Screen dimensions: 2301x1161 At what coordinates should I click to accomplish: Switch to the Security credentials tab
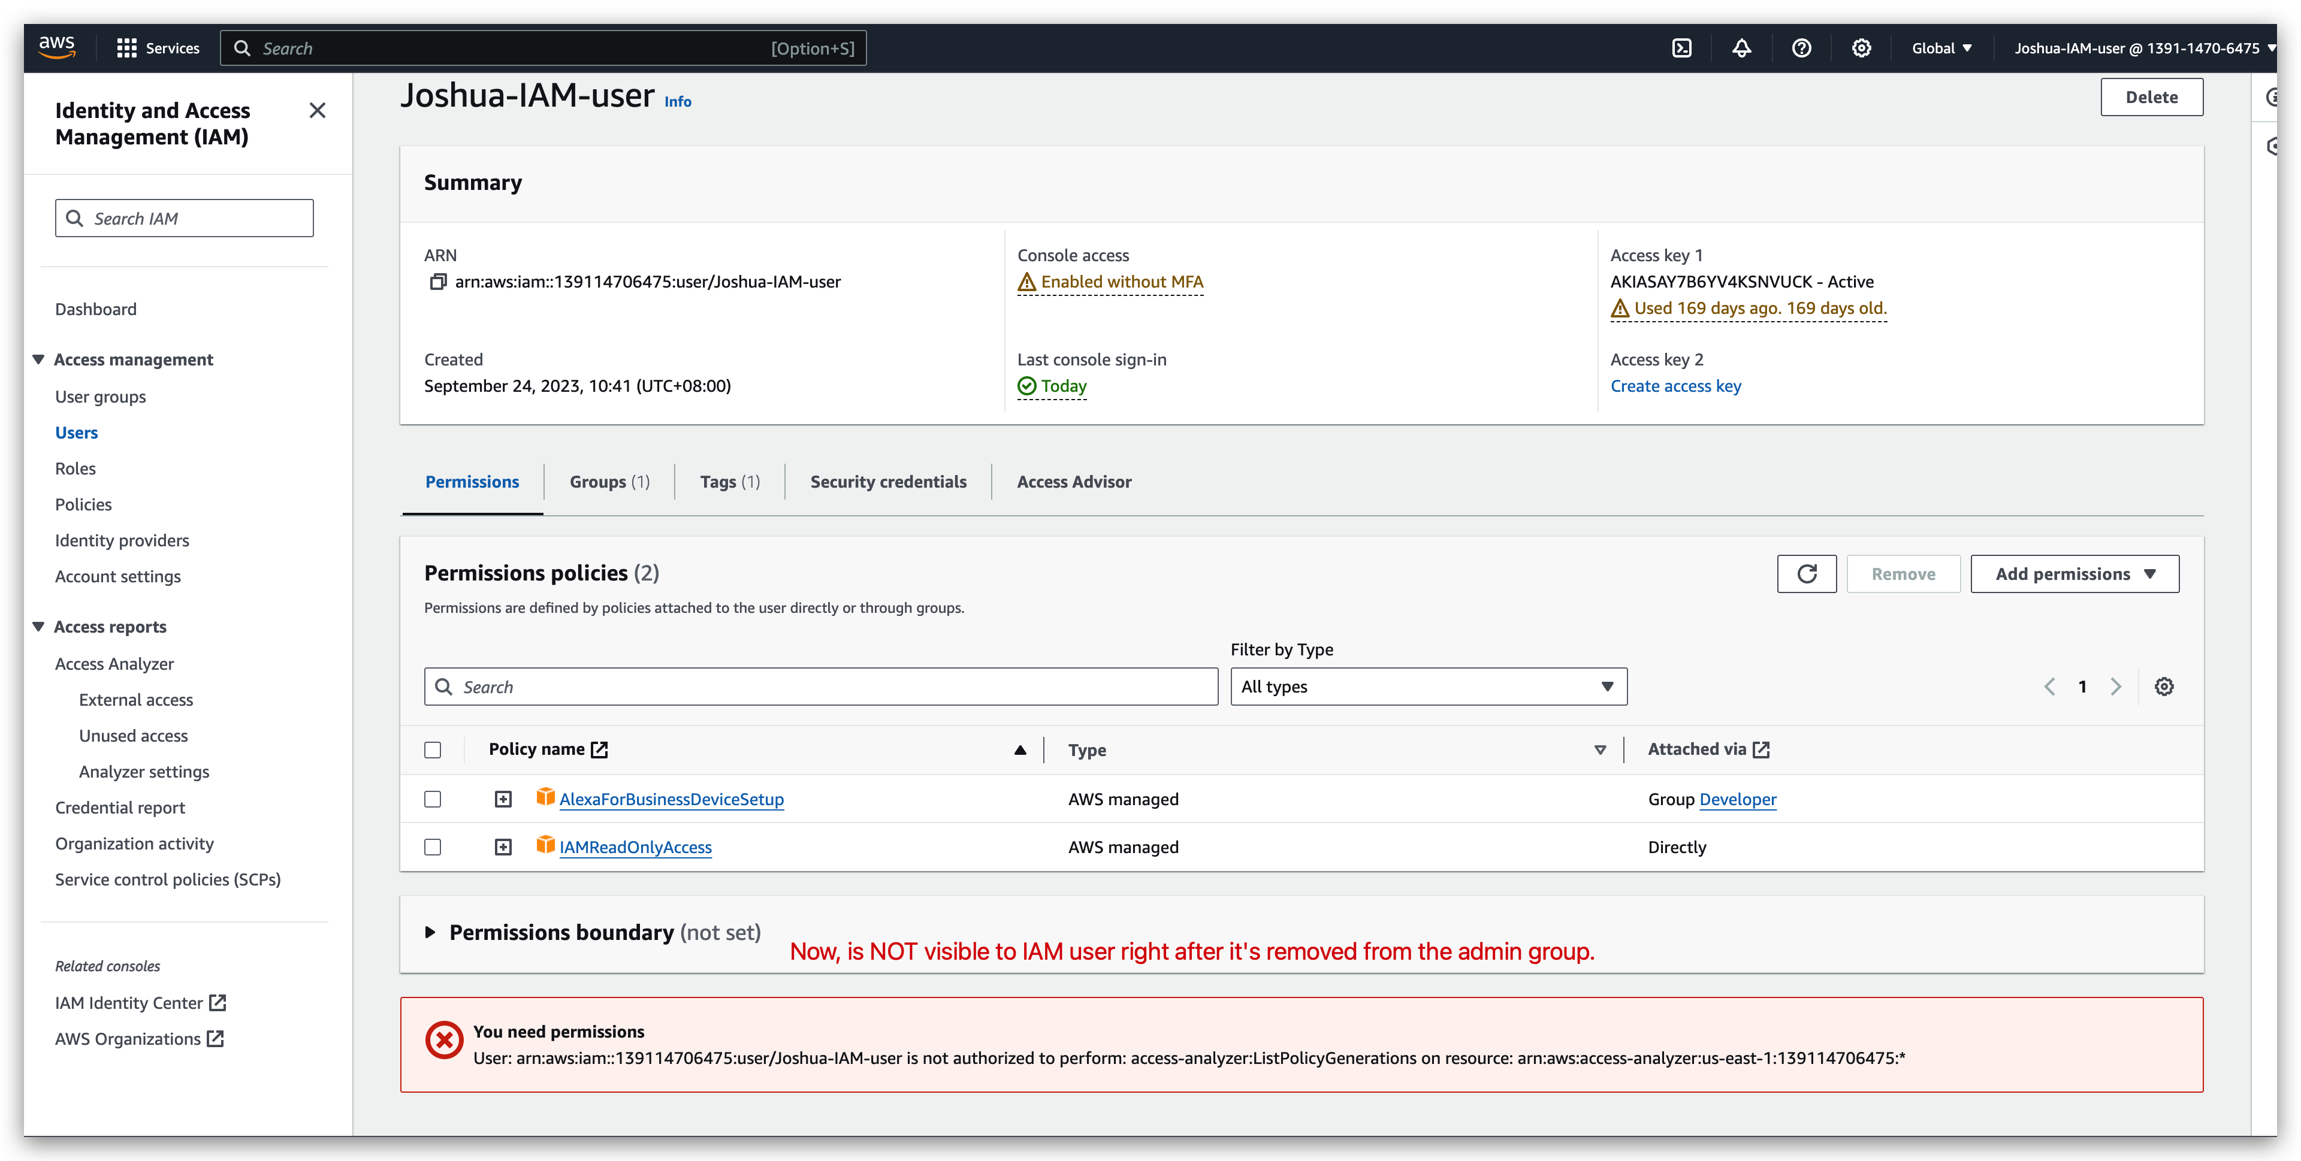coord(888,482)
